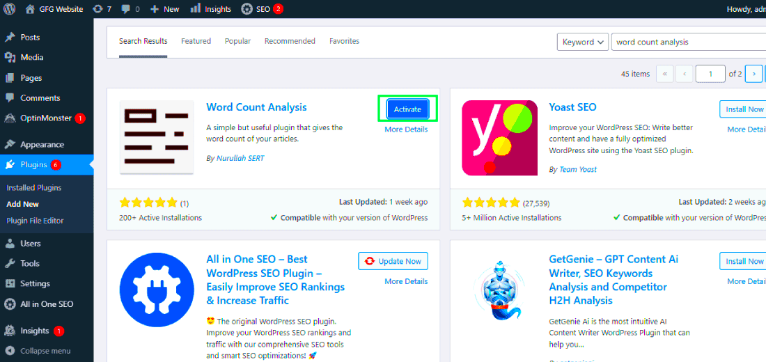Open Insights in the top admin bar
The height and width of the screenshot is (362, 766).
coord(210,9)
